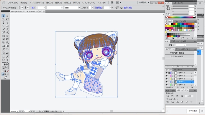The width and height of the screenshot is (205, 115).
Task: Select the Eyedropper tool
Action: [4, 49]
